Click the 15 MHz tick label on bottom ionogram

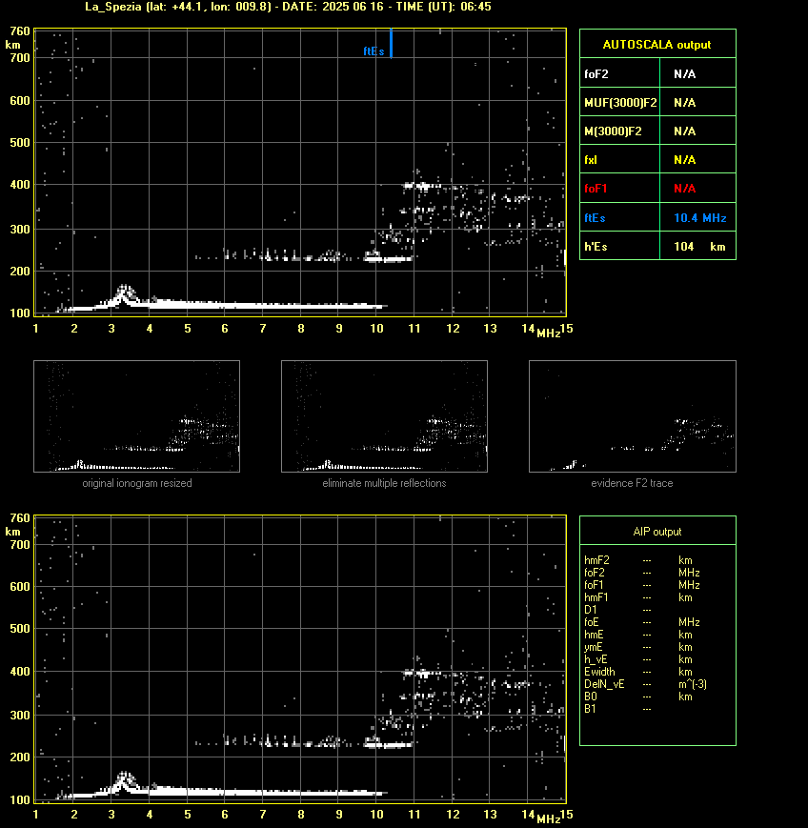(x=567, y=815)
